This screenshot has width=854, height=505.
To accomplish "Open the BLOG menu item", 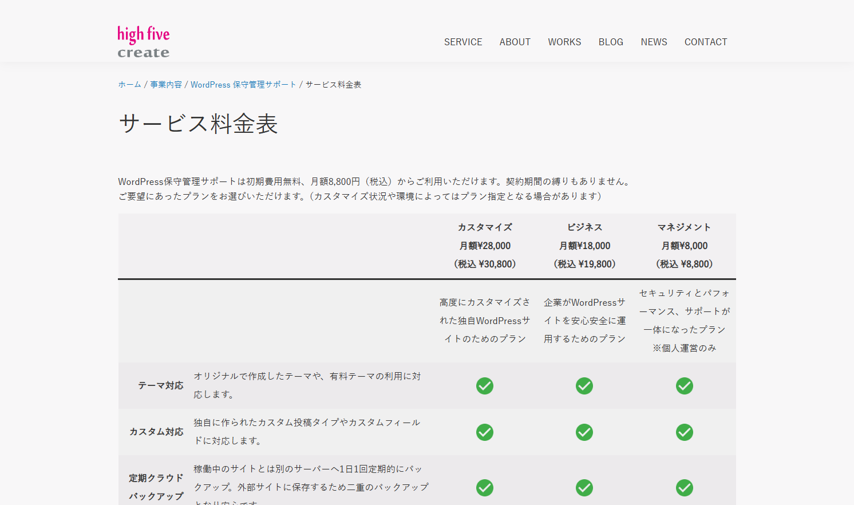I will click(611, 41).
